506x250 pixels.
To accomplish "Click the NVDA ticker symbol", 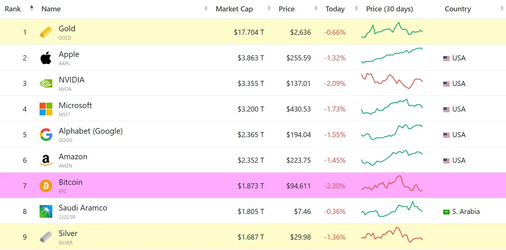I will pyautogui.click(x=65, y=89).
